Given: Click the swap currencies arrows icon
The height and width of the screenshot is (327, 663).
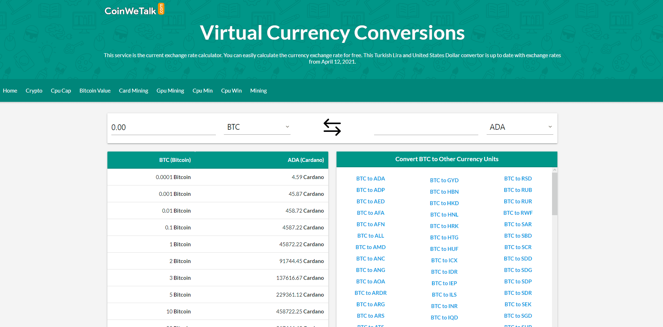Looking at the screenshot, I should (332, 127).
